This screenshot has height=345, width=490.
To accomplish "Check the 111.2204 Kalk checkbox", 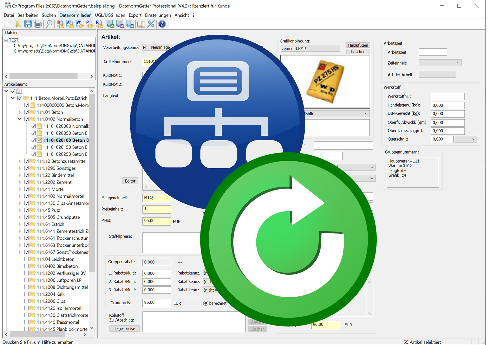I will 26,294.
